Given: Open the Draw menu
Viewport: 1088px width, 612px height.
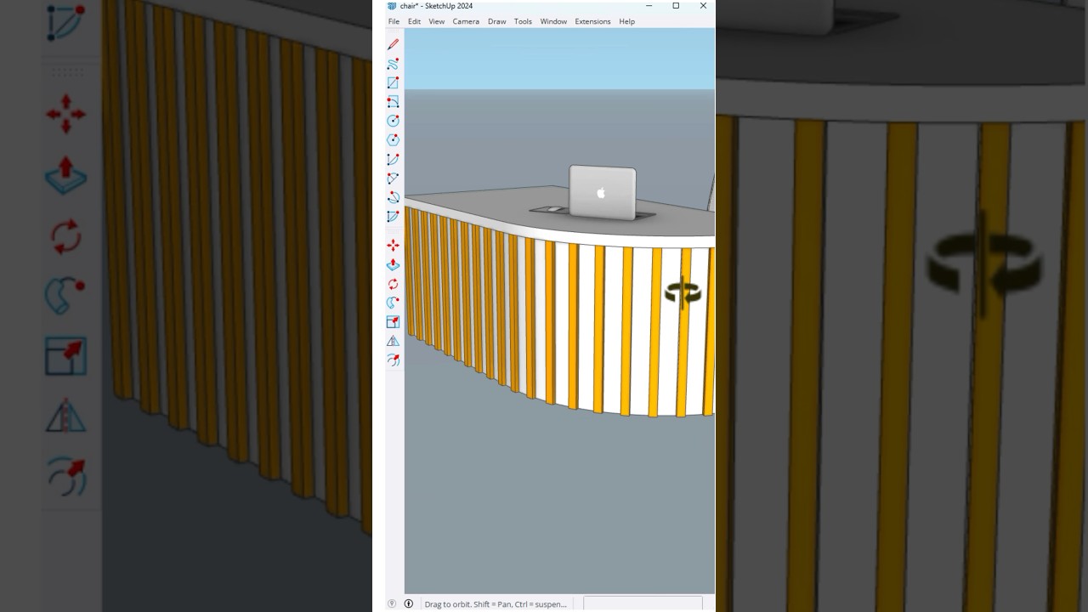Looking at the screenshot, I should point(496,21).
